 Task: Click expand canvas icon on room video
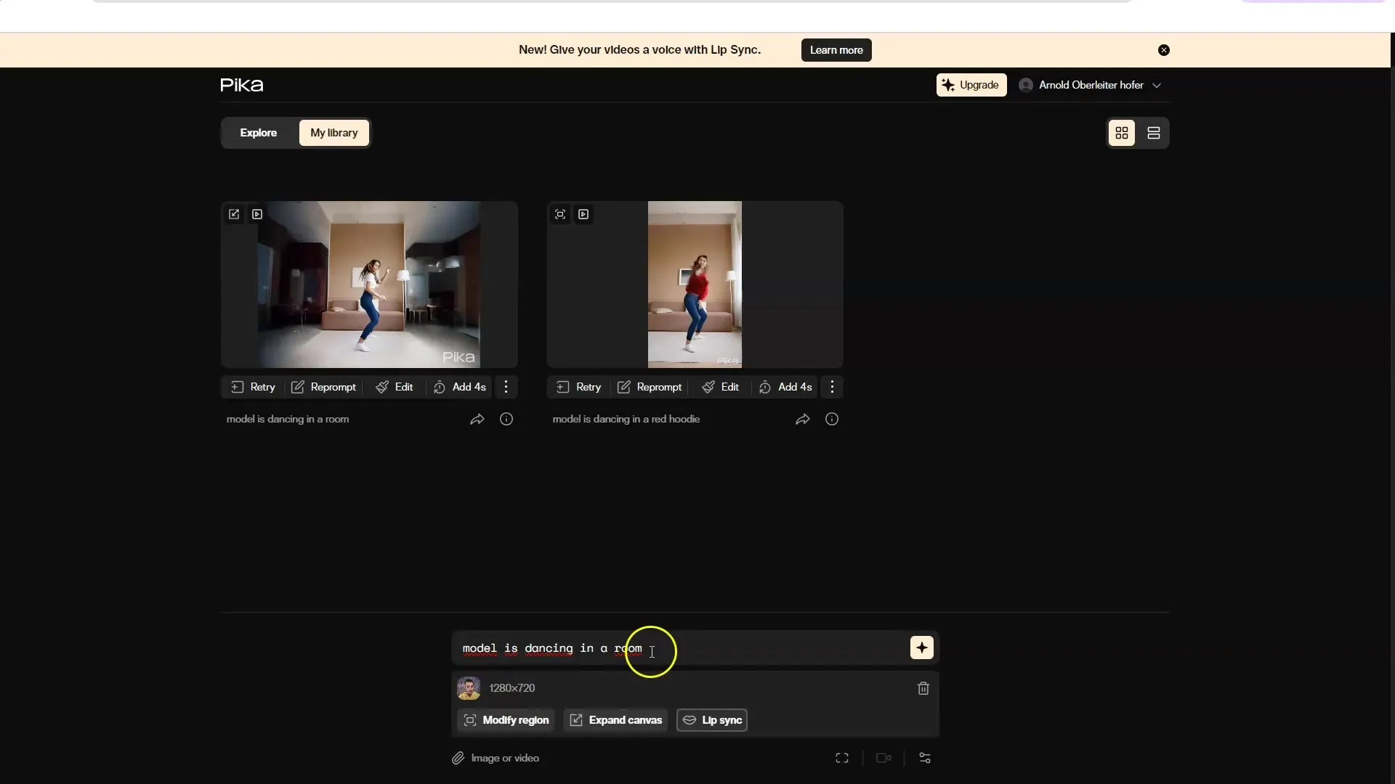point(234,214)
